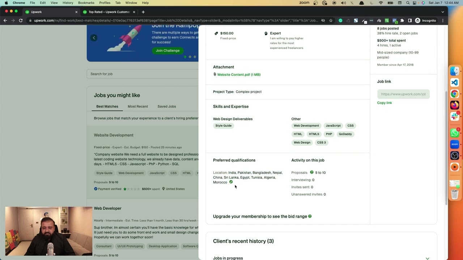The image size is (463, 260).
Task: Click the Copy link button
Action: tap(385, 103)
